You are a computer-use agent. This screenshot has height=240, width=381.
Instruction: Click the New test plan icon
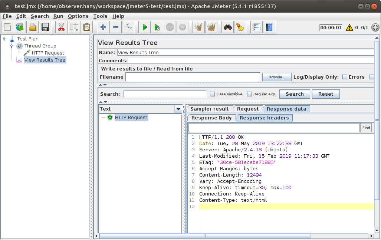[8, 27]
